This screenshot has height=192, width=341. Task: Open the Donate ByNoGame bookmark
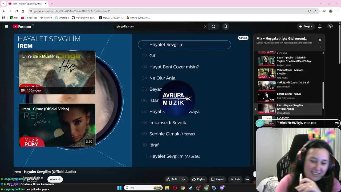138,18
